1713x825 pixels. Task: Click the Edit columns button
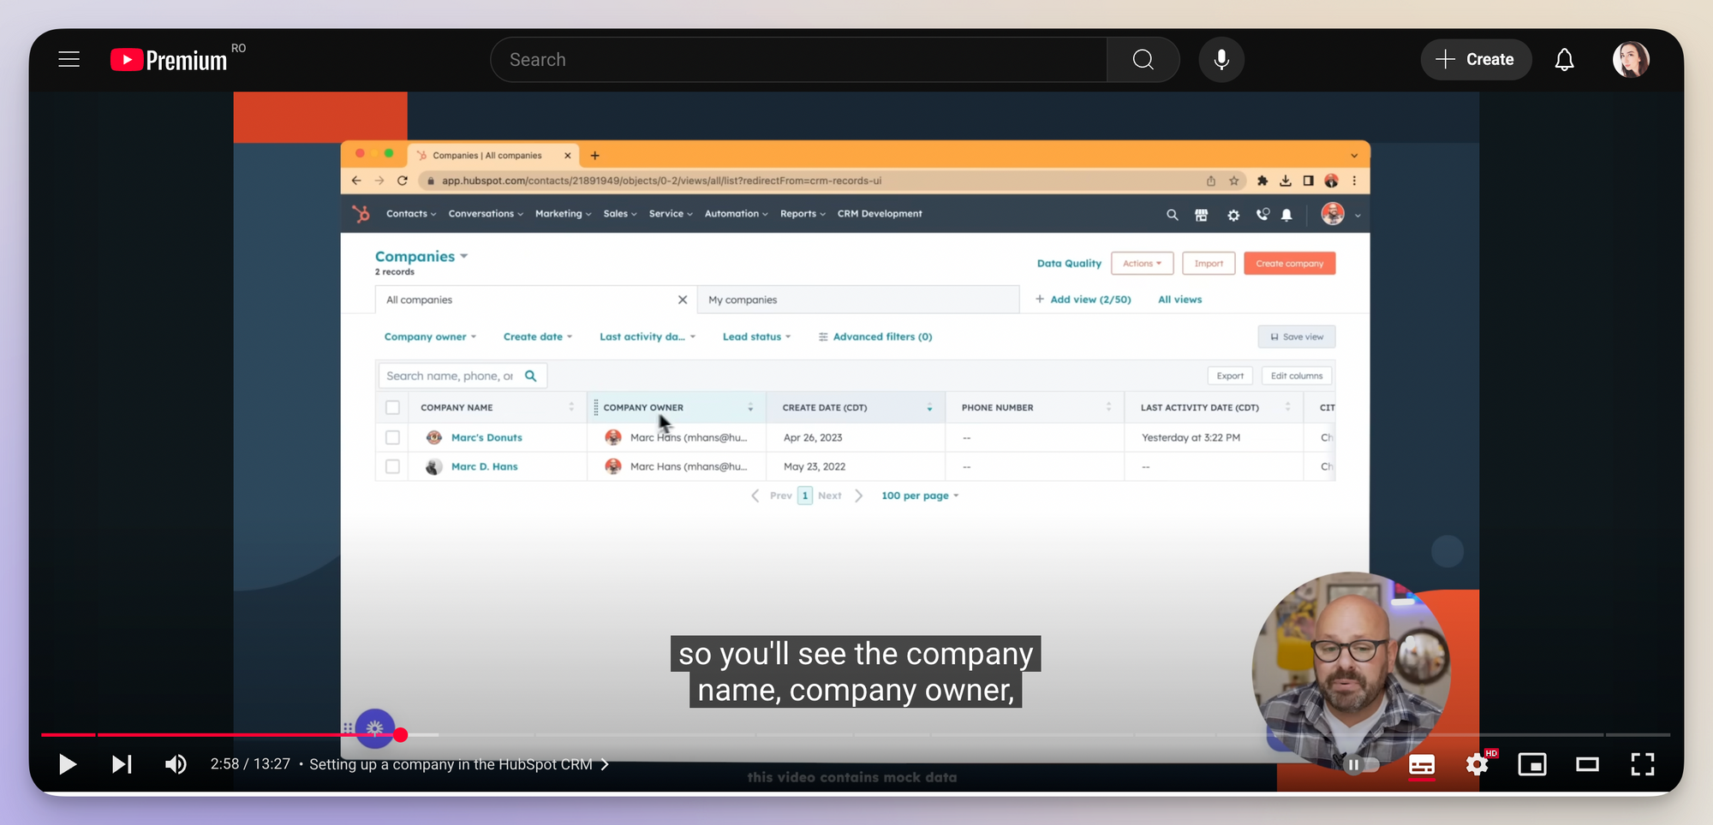(1297, 376)
